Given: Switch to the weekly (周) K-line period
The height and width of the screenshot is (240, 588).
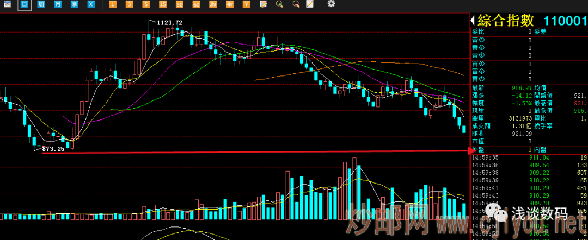Looking at the screenshot, I should [x=41, y=4].
